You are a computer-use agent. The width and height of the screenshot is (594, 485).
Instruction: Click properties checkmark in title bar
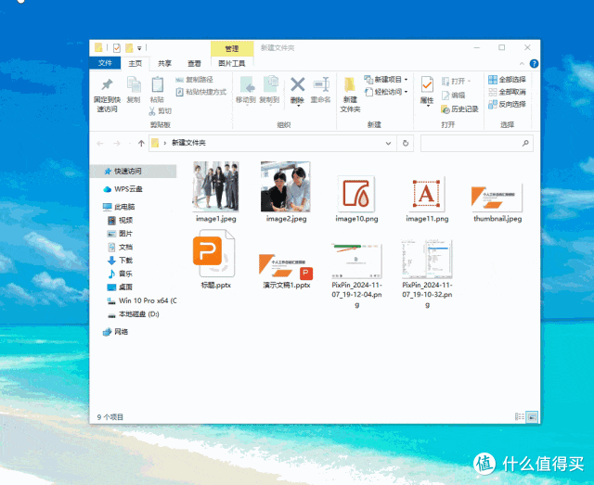point(117,47)
